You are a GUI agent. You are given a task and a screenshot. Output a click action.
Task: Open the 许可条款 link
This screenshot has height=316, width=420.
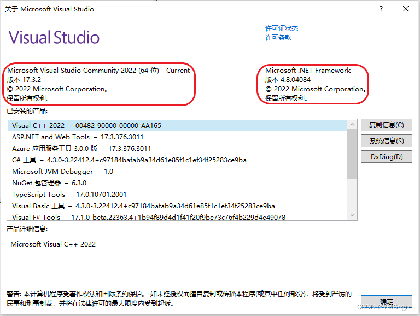pos(278,38)
